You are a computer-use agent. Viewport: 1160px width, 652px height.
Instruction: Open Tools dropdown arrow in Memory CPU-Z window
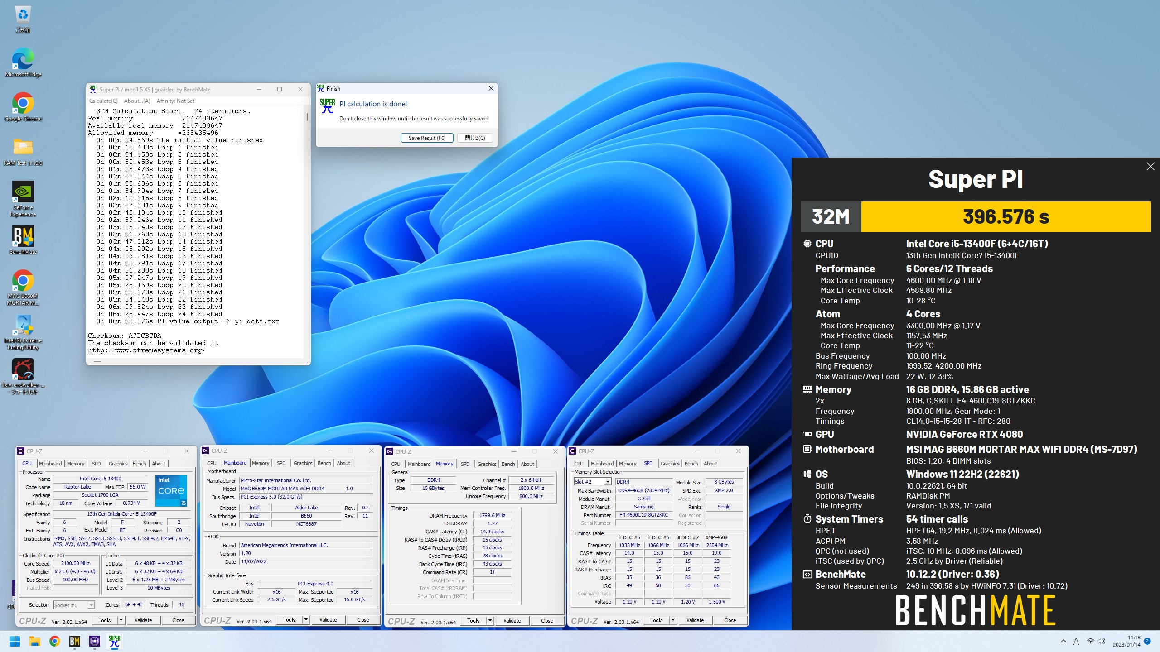pyautogui.click(x=490, y=621)
